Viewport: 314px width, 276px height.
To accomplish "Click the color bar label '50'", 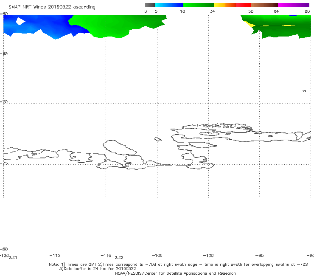I will click(x=251, y=11).
